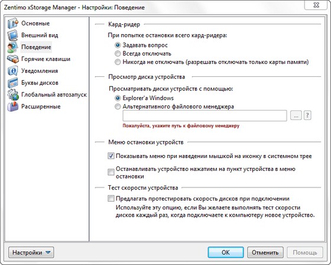Select the Задавать вопрос radio option

coord(118,45)
